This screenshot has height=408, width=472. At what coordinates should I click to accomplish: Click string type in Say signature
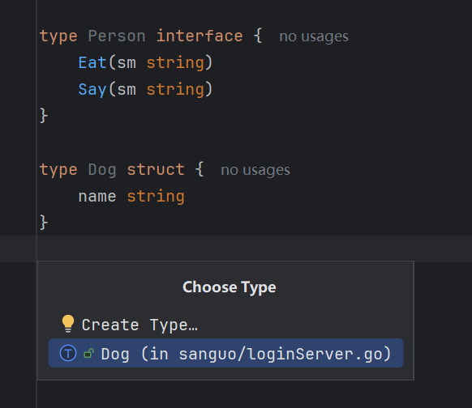coord(175,90)
